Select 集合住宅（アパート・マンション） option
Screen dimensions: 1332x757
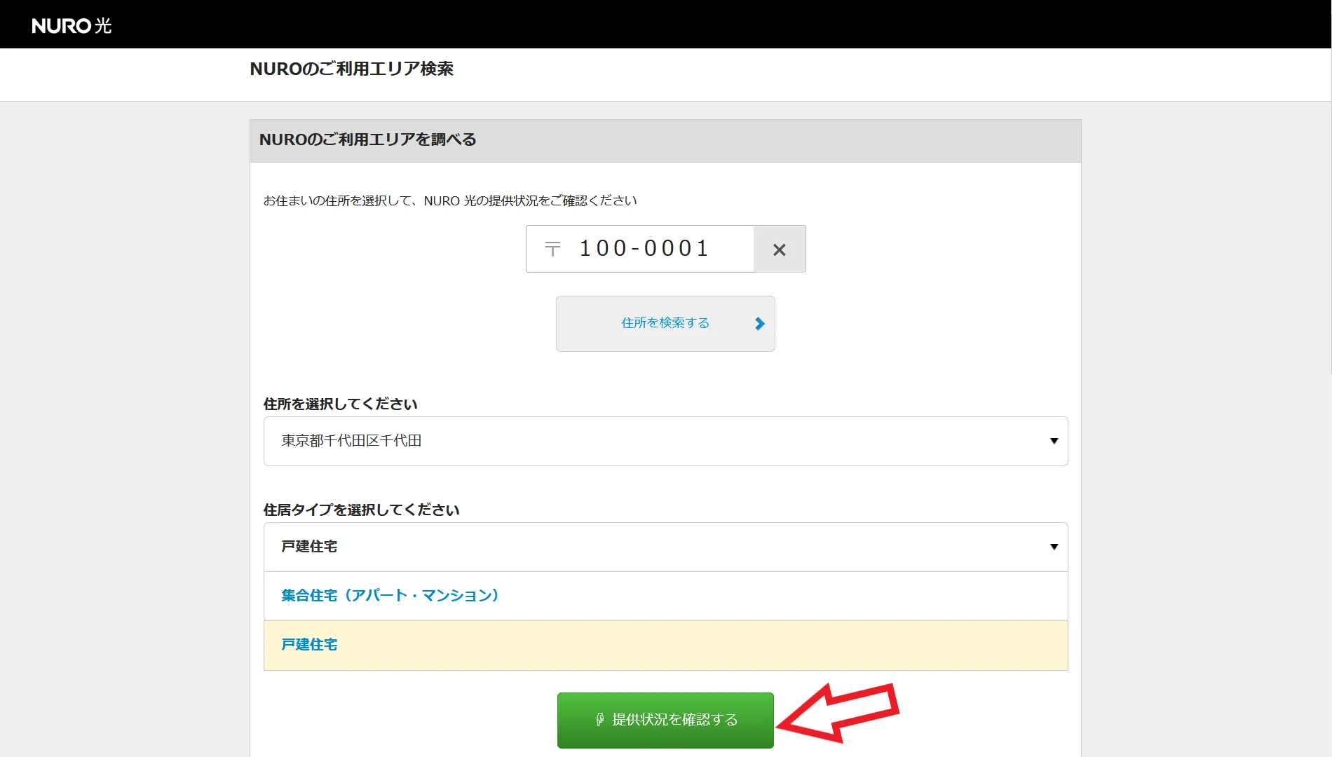[390, 596]
